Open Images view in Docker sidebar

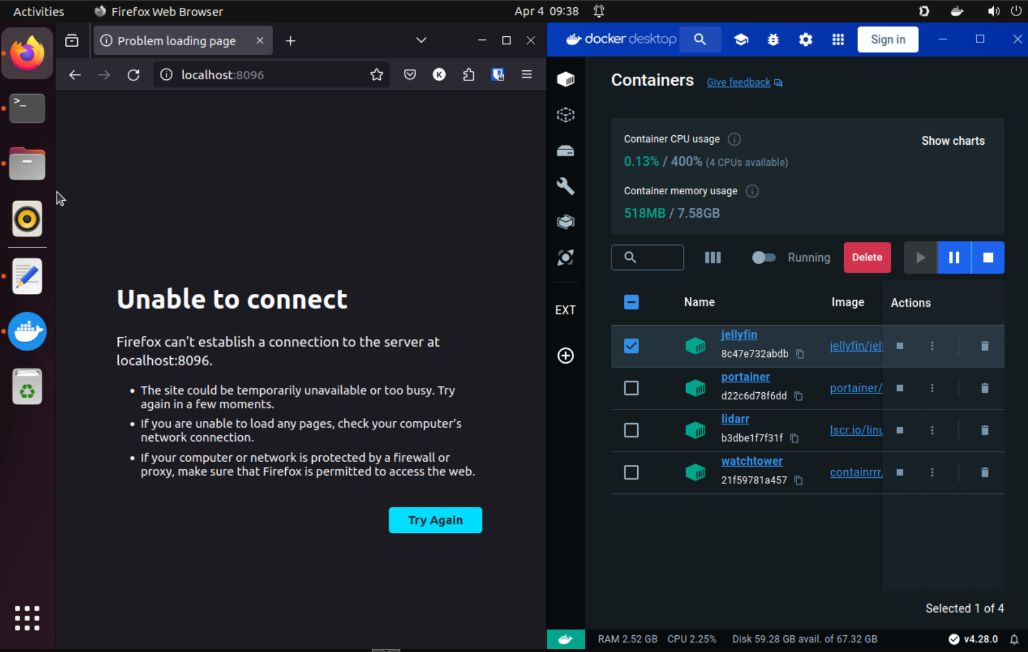(x=566, y=115)
